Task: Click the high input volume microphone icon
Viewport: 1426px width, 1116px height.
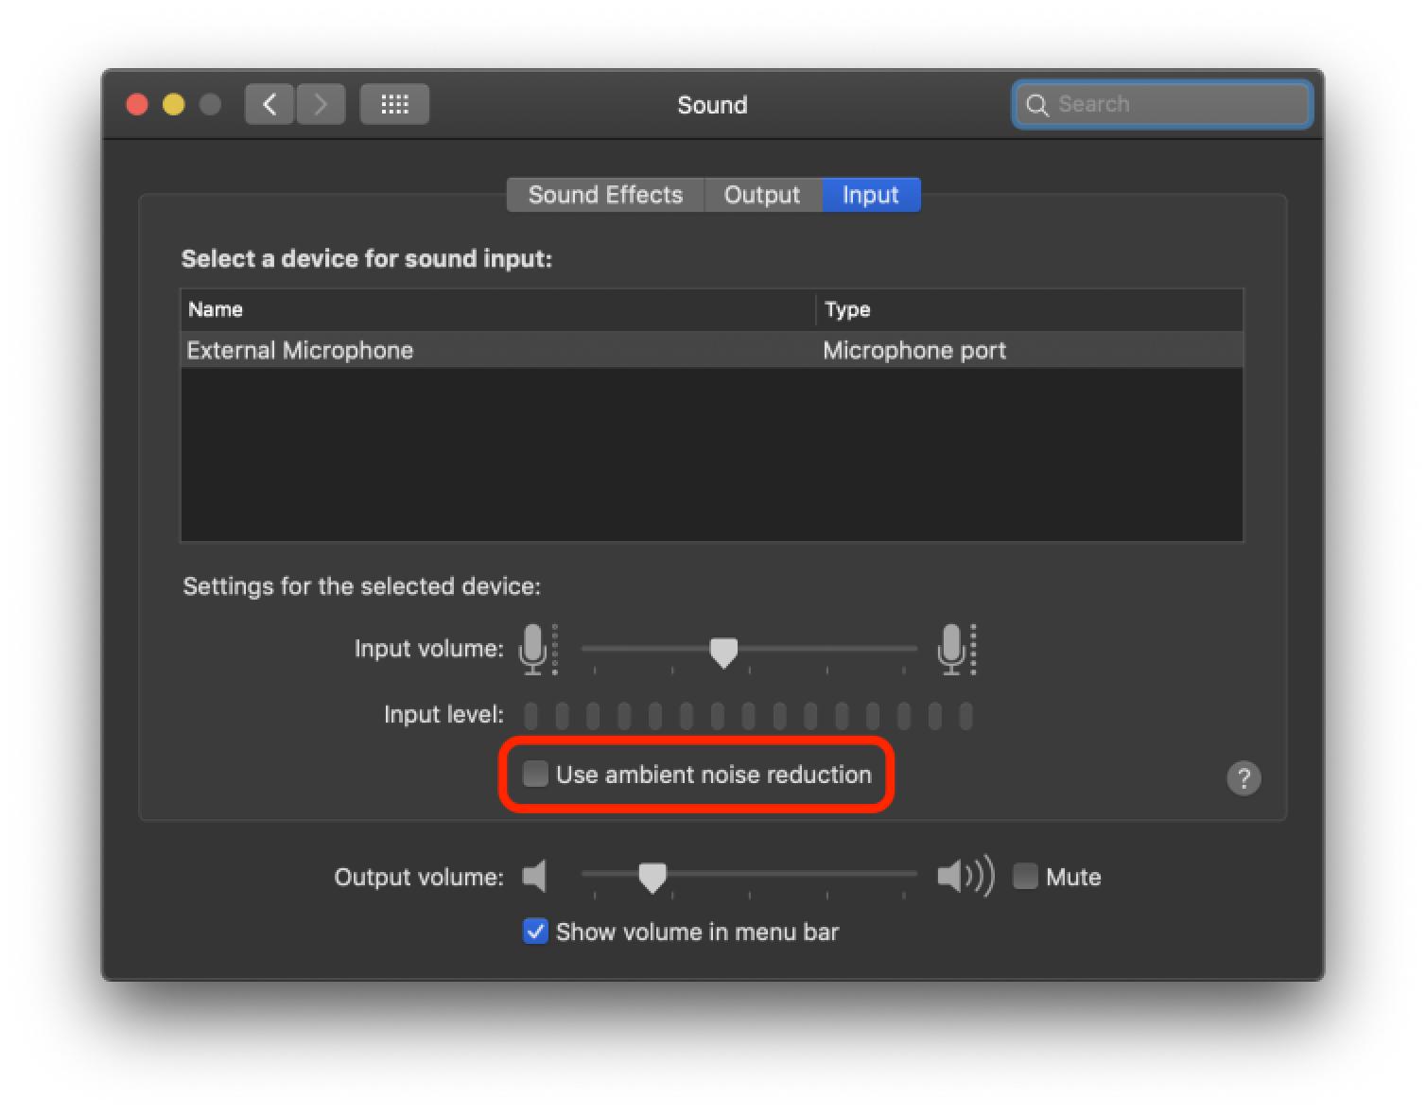Action: (x=953, y=649)
